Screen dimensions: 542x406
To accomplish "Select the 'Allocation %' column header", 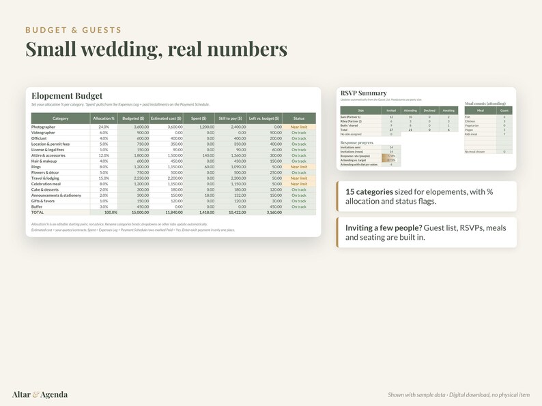I will tap(104, 119).
